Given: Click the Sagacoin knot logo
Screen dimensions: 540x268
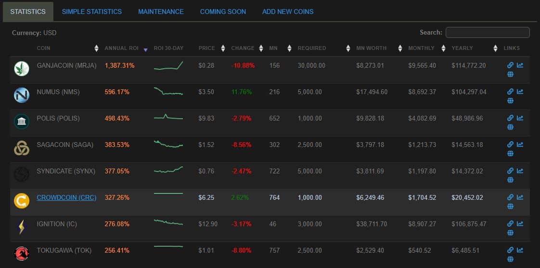Looking at the screenshot, I should [22, 148].
